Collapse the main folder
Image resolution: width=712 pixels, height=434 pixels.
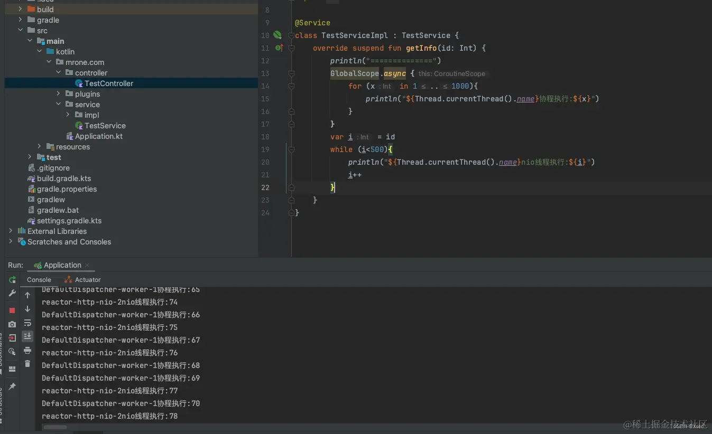[30, 41]
